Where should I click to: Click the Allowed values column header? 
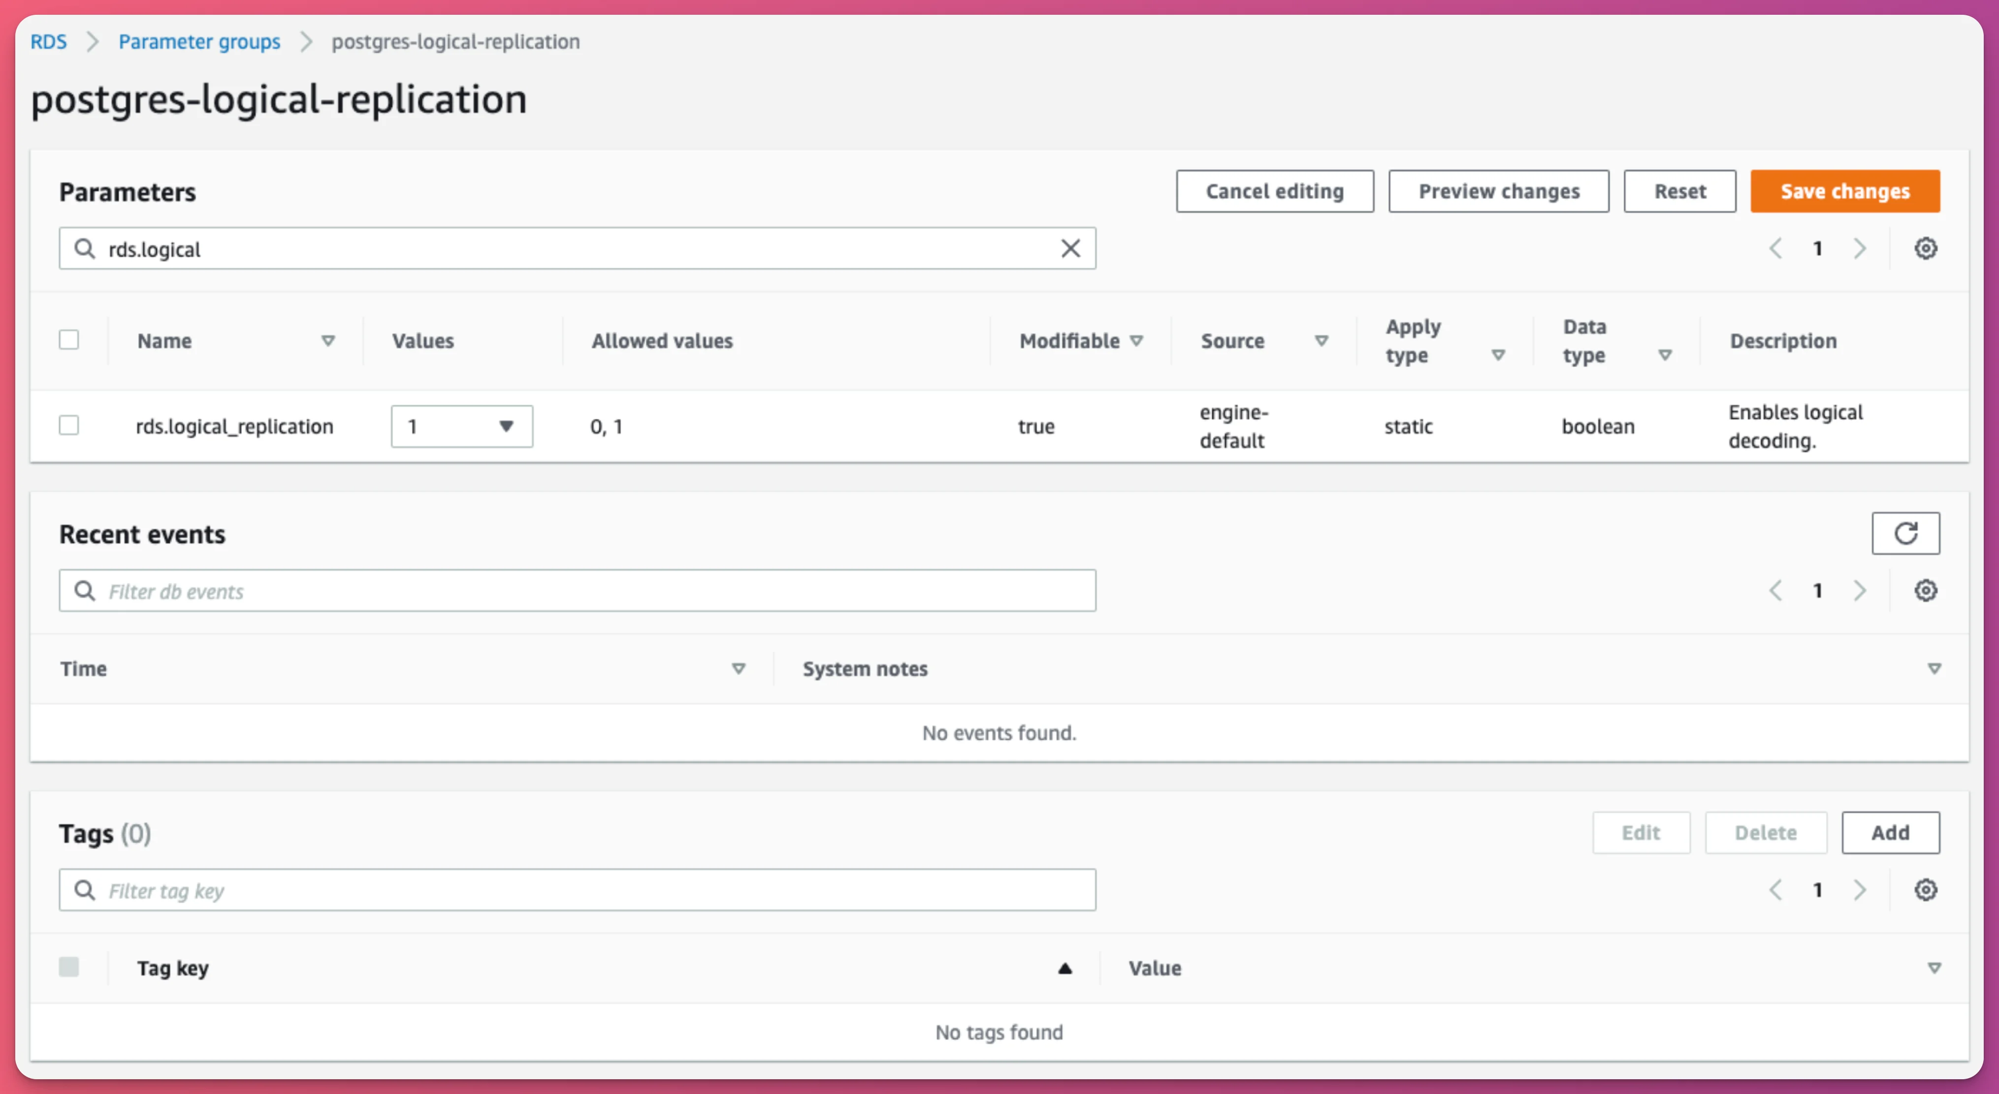coord(662,341)
